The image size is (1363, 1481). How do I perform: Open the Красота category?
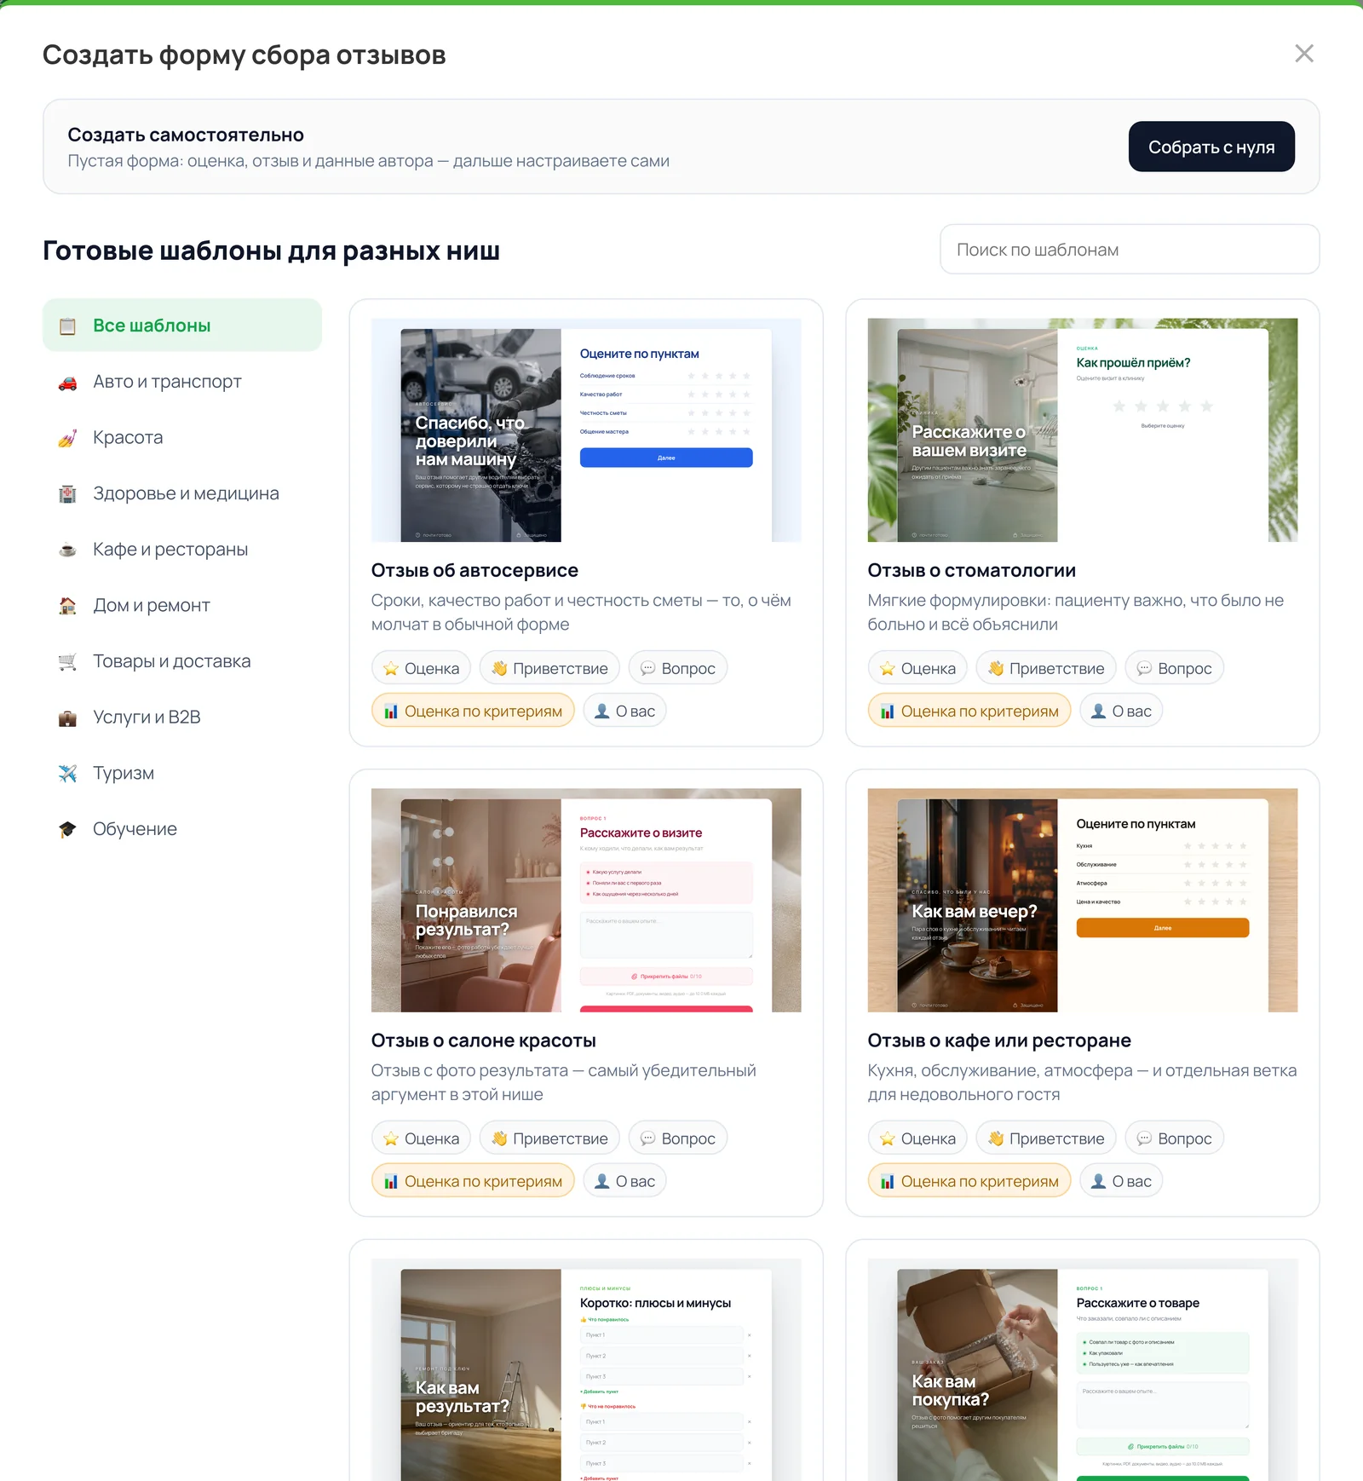point(182,437)
